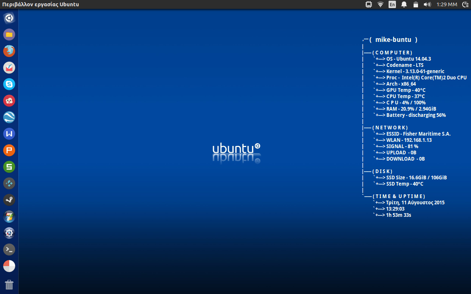The height and width of the screenshot is (294, 471).
Task: Open the notifications bell indicator
Action: (404, 4)
